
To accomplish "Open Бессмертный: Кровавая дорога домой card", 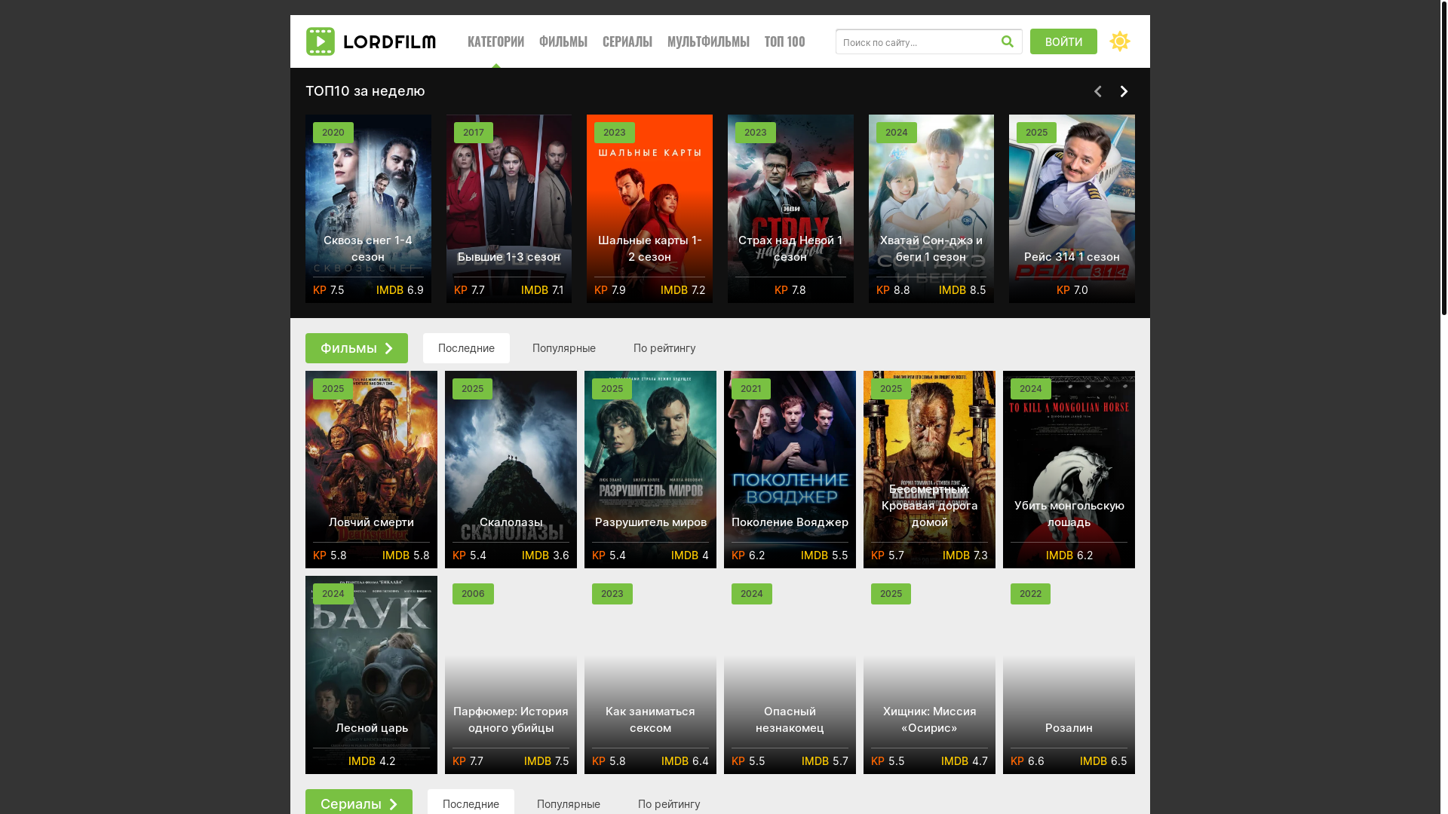I will click(x=929, y=469).
